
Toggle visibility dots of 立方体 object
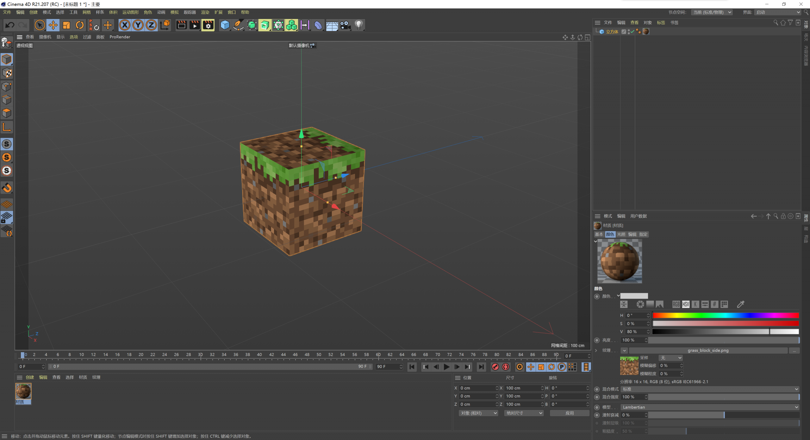pos(629,32)
